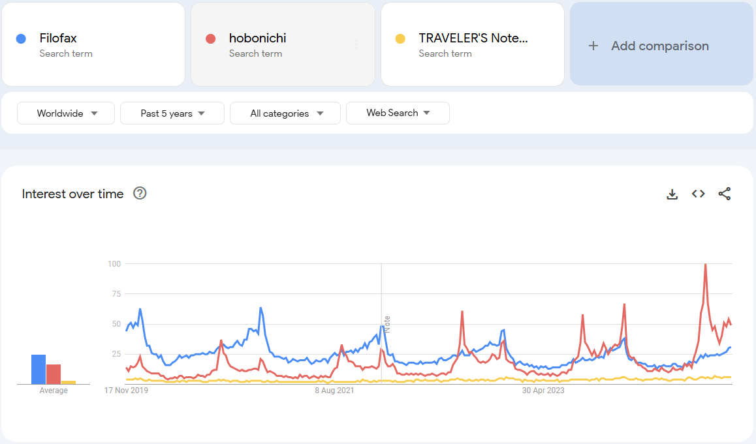Click the plus icon in Add comparison
This screenshot has width=756, height=444.
(593, 46)
